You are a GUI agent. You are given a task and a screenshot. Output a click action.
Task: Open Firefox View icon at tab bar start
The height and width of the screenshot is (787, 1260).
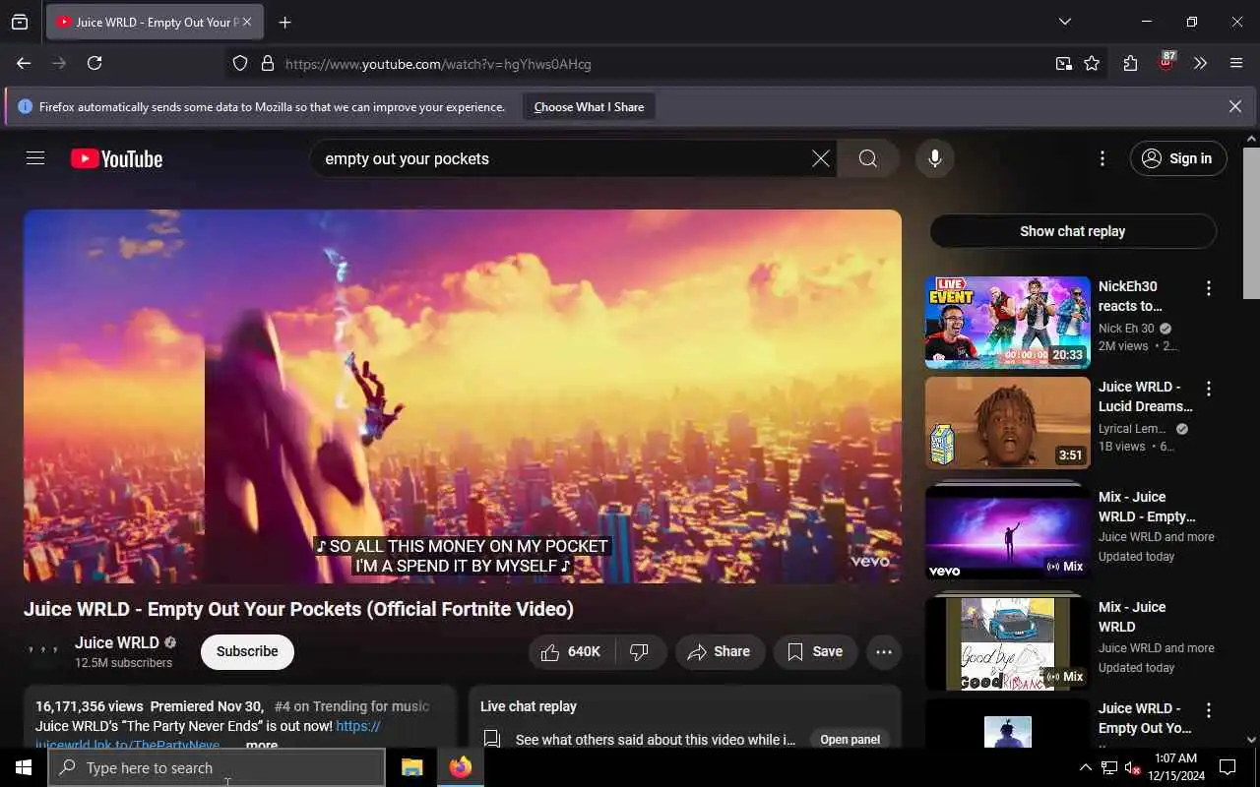click(x=20, y=22)
